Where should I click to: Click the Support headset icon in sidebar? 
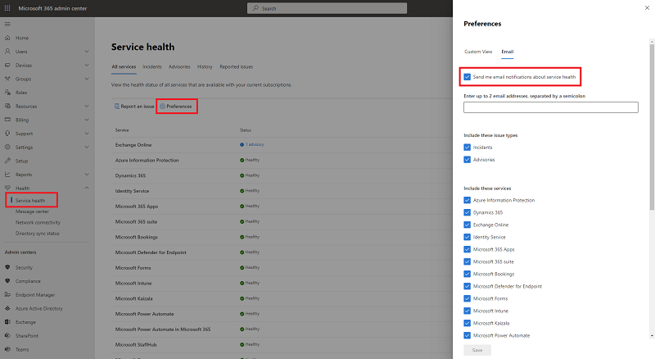tap(7, 134)
